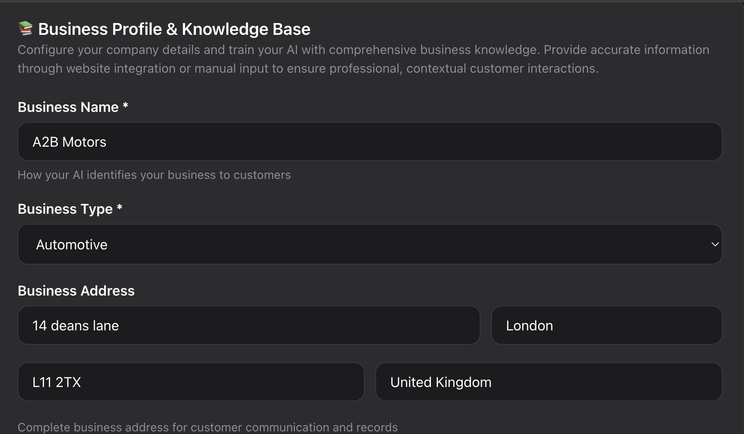This screenshot has width=744, height=434.
Task: Click the 'Business Profile & Knowledge Base' heading
Action: coord(174,29)
